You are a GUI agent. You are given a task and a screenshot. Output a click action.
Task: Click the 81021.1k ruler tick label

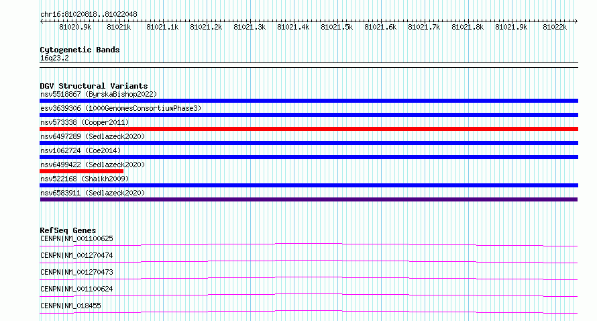[162, 27]
